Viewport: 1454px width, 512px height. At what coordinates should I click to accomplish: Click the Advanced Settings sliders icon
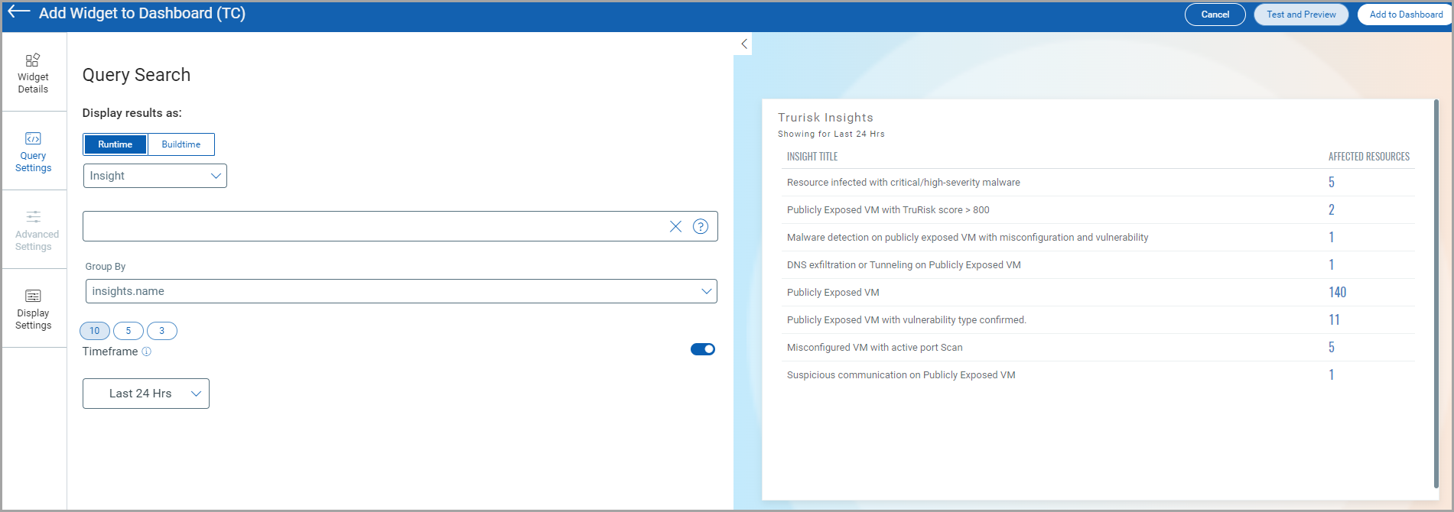[33, 217]
